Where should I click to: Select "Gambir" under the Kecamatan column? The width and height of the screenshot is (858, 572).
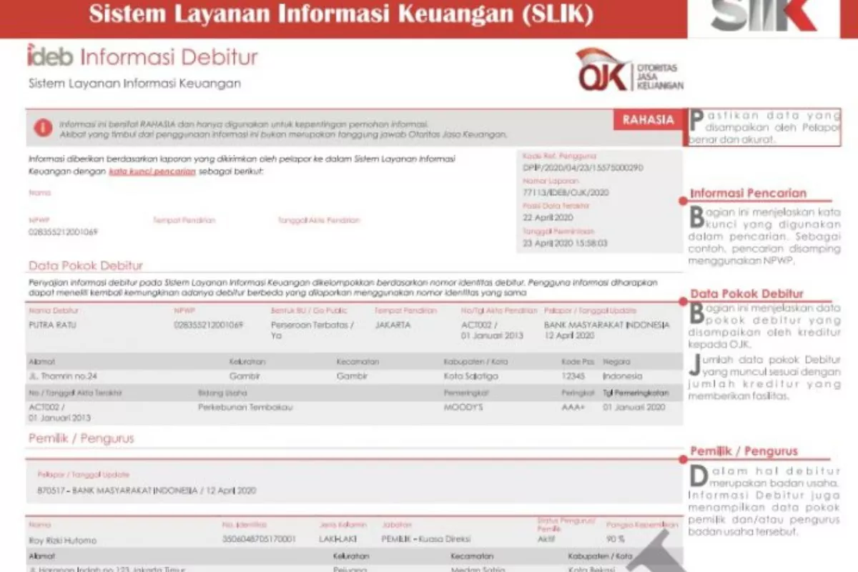pos(352,376)
